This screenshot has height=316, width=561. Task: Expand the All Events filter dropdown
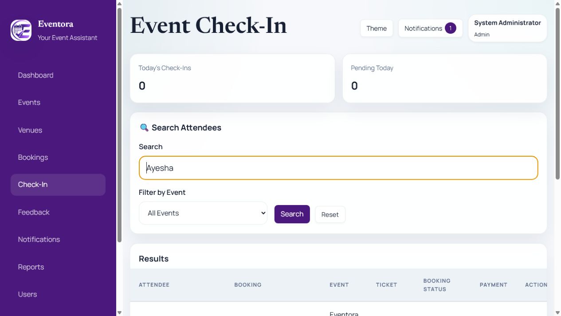point(203,213)
